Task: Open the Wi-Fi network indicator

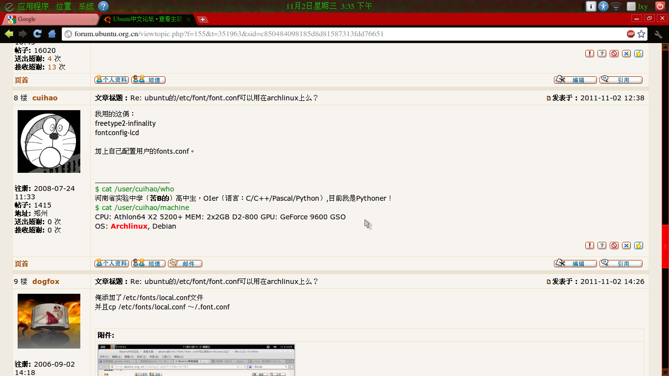Action: click(616, 6)
